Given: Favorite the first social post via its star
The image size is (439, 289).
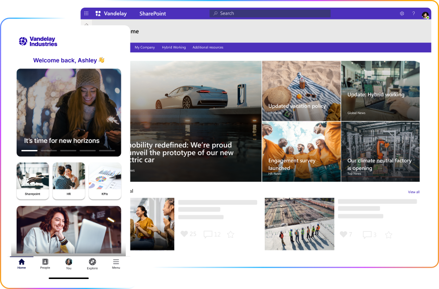Looking at the screenshot, I should click(x=230, y=235).
